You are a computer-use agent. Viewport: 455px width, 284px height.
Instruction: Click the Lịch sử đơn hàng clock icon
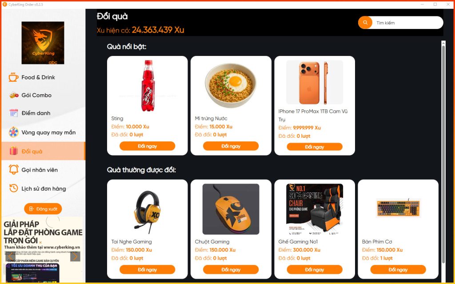(13, 188)
